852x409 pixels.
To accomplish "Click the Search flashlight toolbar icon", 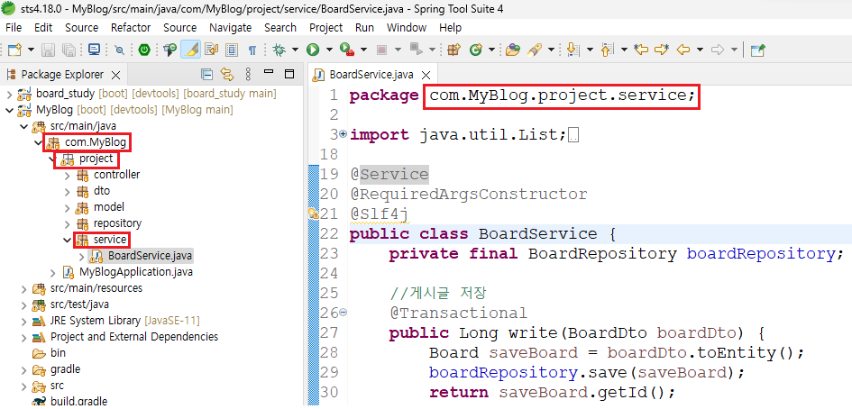I will (536, 50).
